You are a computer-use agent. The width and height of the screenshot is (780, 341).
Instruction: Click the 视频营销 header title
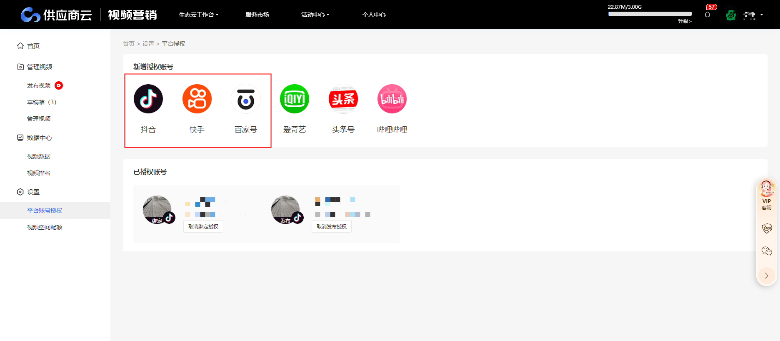[x=132, y=15]
